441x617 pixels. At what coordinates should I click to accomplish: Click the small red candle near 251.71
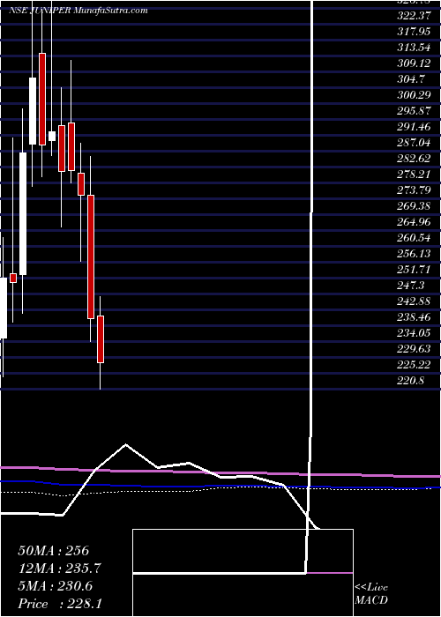click(x=13, y=278)
